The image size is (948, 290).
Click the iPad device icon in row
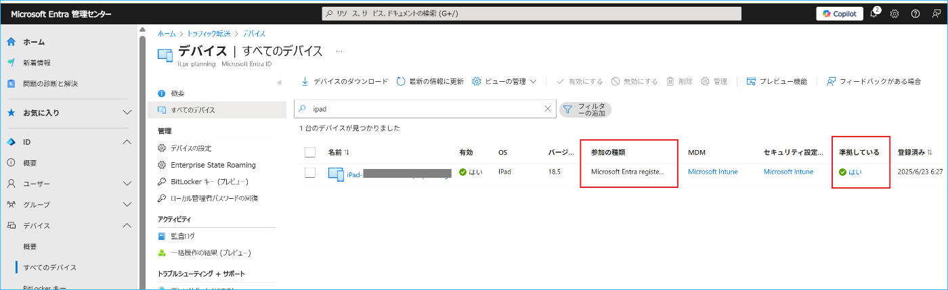click(x=336, y=174)
